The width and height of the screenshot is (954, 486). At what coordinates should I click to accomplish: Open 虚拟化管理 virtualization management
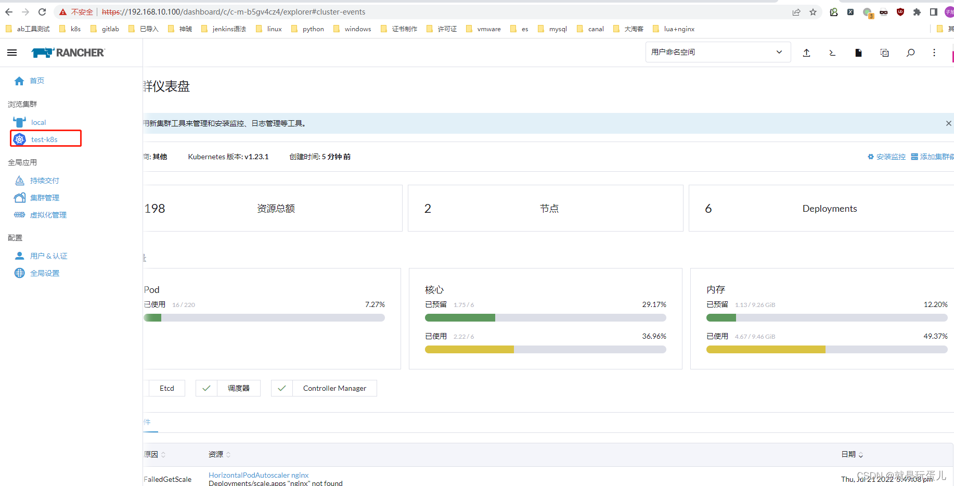48,215
